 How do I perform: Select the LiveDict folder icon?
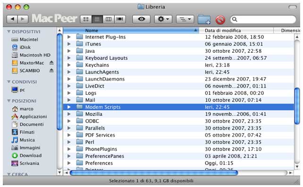(x=80, y=86)
